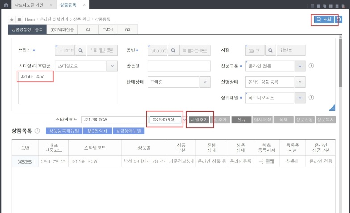The height and width of the screenshot is (213, 350).
Task: Click the home icon in tab bar
Action: 6,5
